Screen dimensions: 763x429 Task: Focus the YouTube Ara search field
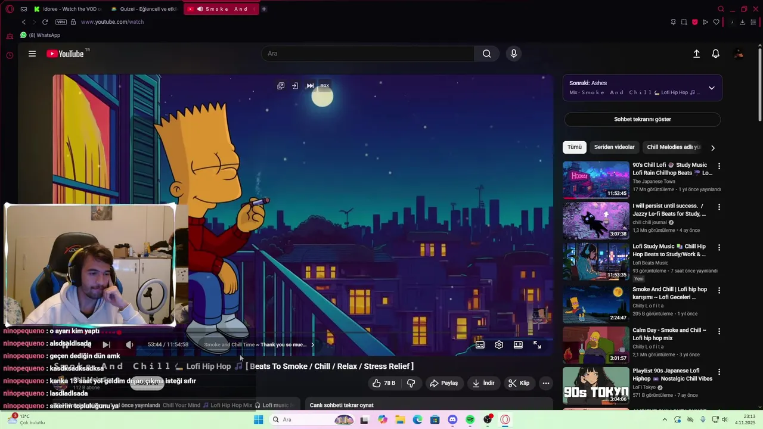[368, 54]
